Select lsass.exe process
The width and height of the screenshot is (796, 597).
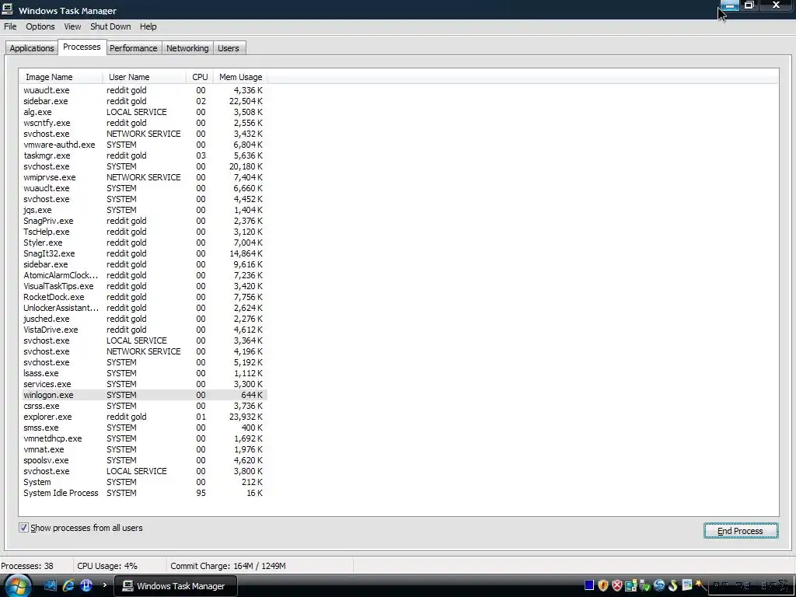point(143,373)
